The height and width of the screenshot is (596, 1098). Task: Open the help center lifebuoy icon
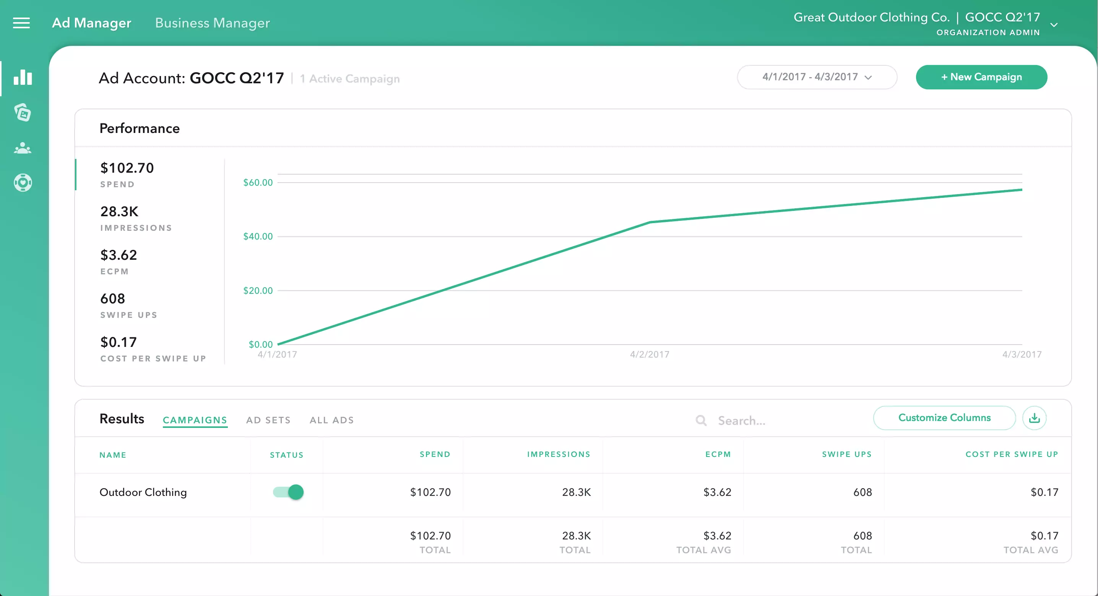click(x=23, y=183)
